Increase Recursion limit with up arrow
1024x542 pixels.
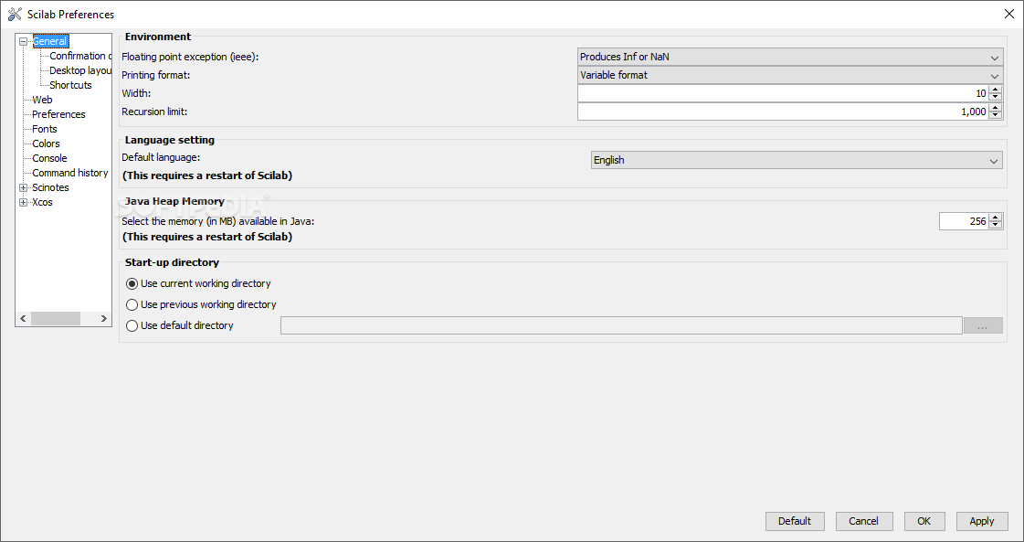(x=996, y=108)
